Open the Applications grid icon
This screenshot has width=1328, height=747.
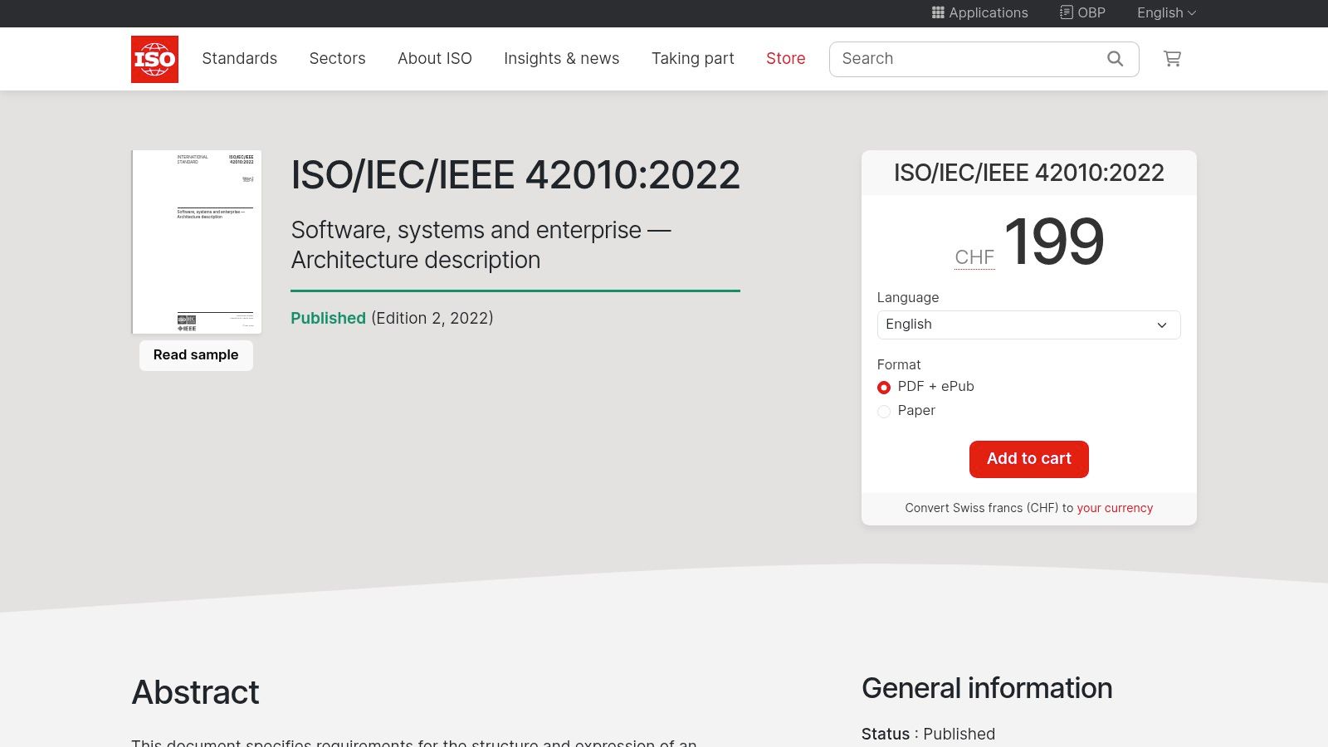pos(938,12)
